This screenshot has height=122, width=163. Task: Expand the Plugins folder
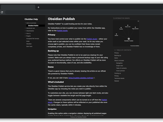(25, 36)
